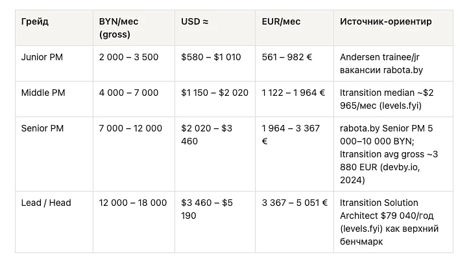Click the BYN/мес (gross) column header

click(x=119, y=28)
